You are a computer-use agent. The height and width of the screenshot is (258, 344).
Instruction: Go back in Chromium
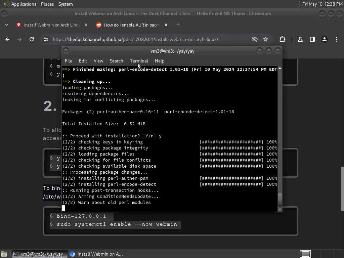pyautogui.click(x=7, y=39)
